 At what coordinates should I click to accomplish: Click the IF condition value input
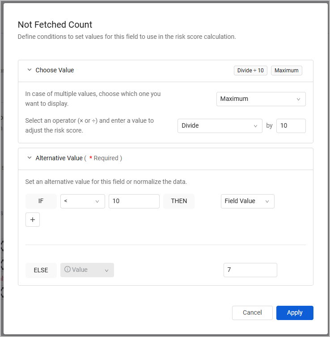[134, 201]
